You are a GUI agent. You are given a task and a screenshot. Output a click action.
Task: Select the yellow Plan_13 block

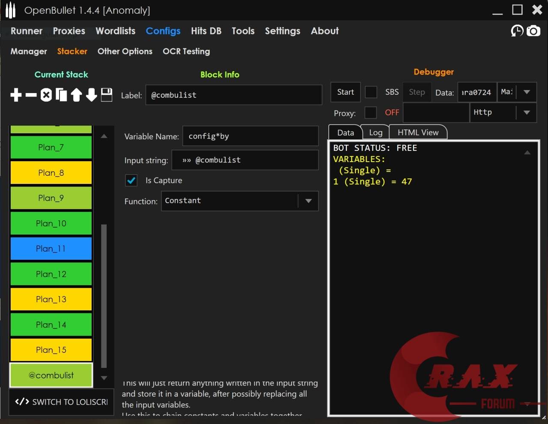[x=51, y=299]
